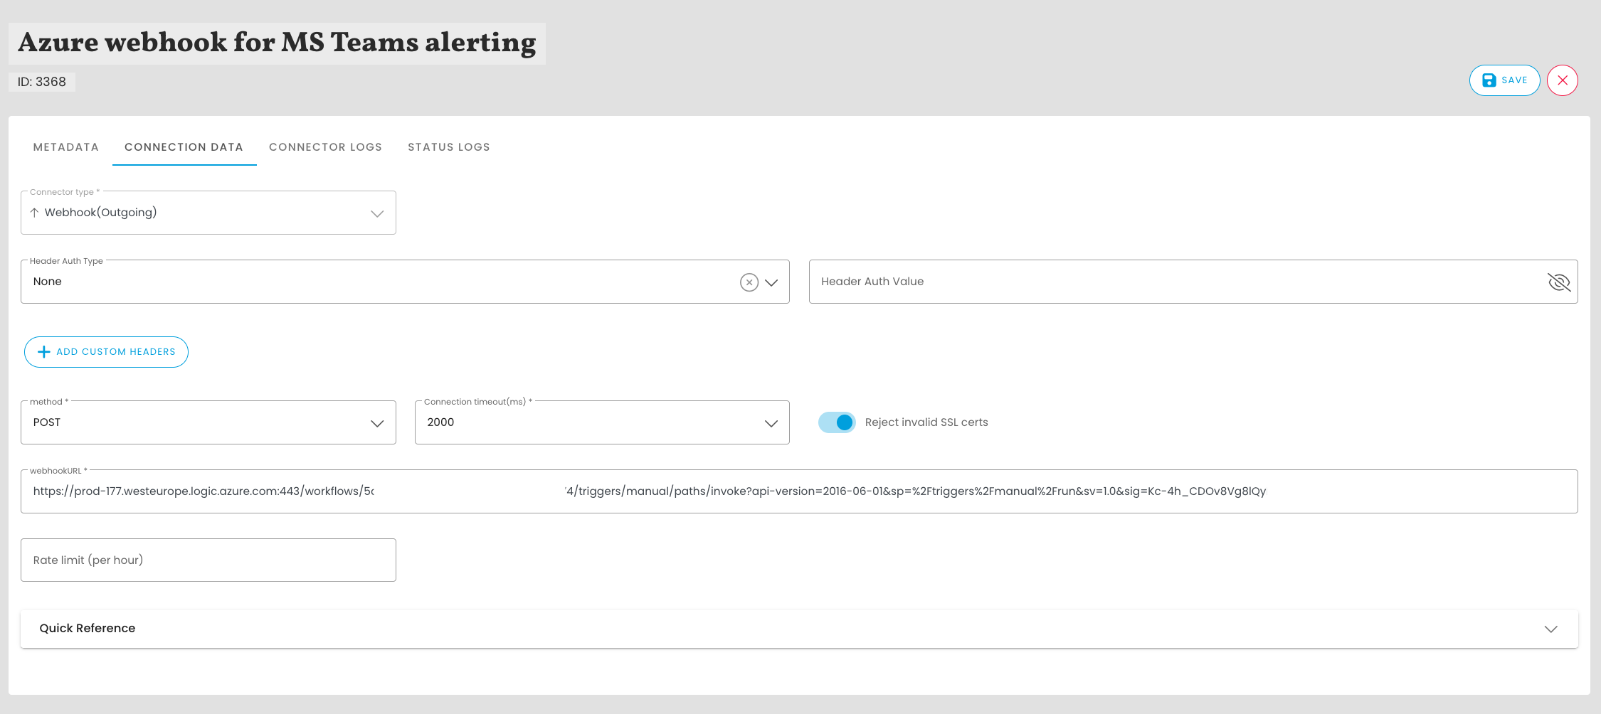
Task: Open the Connector type dropdown
Action: pos(376,213)
